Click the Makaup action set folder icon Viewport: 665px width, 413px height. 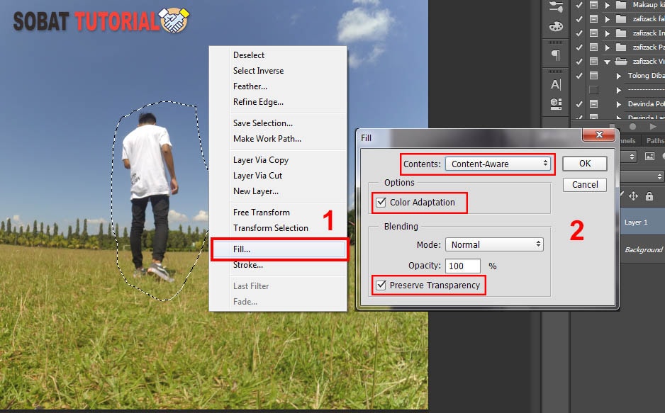coord(621,5)
